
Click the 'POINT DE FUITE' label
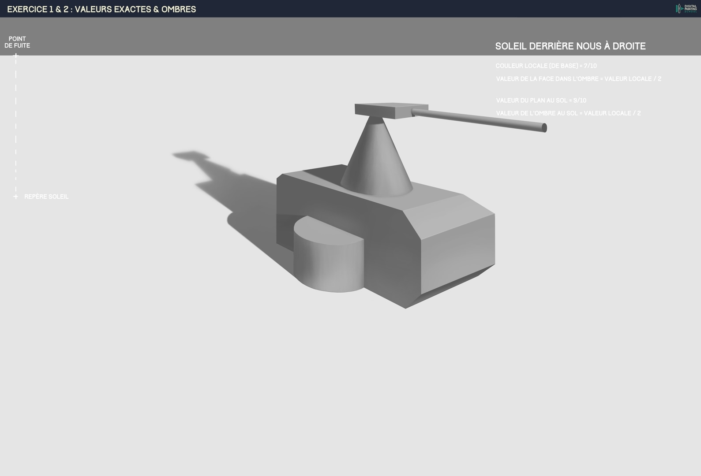pyautogui.click(x=17, y=42)
